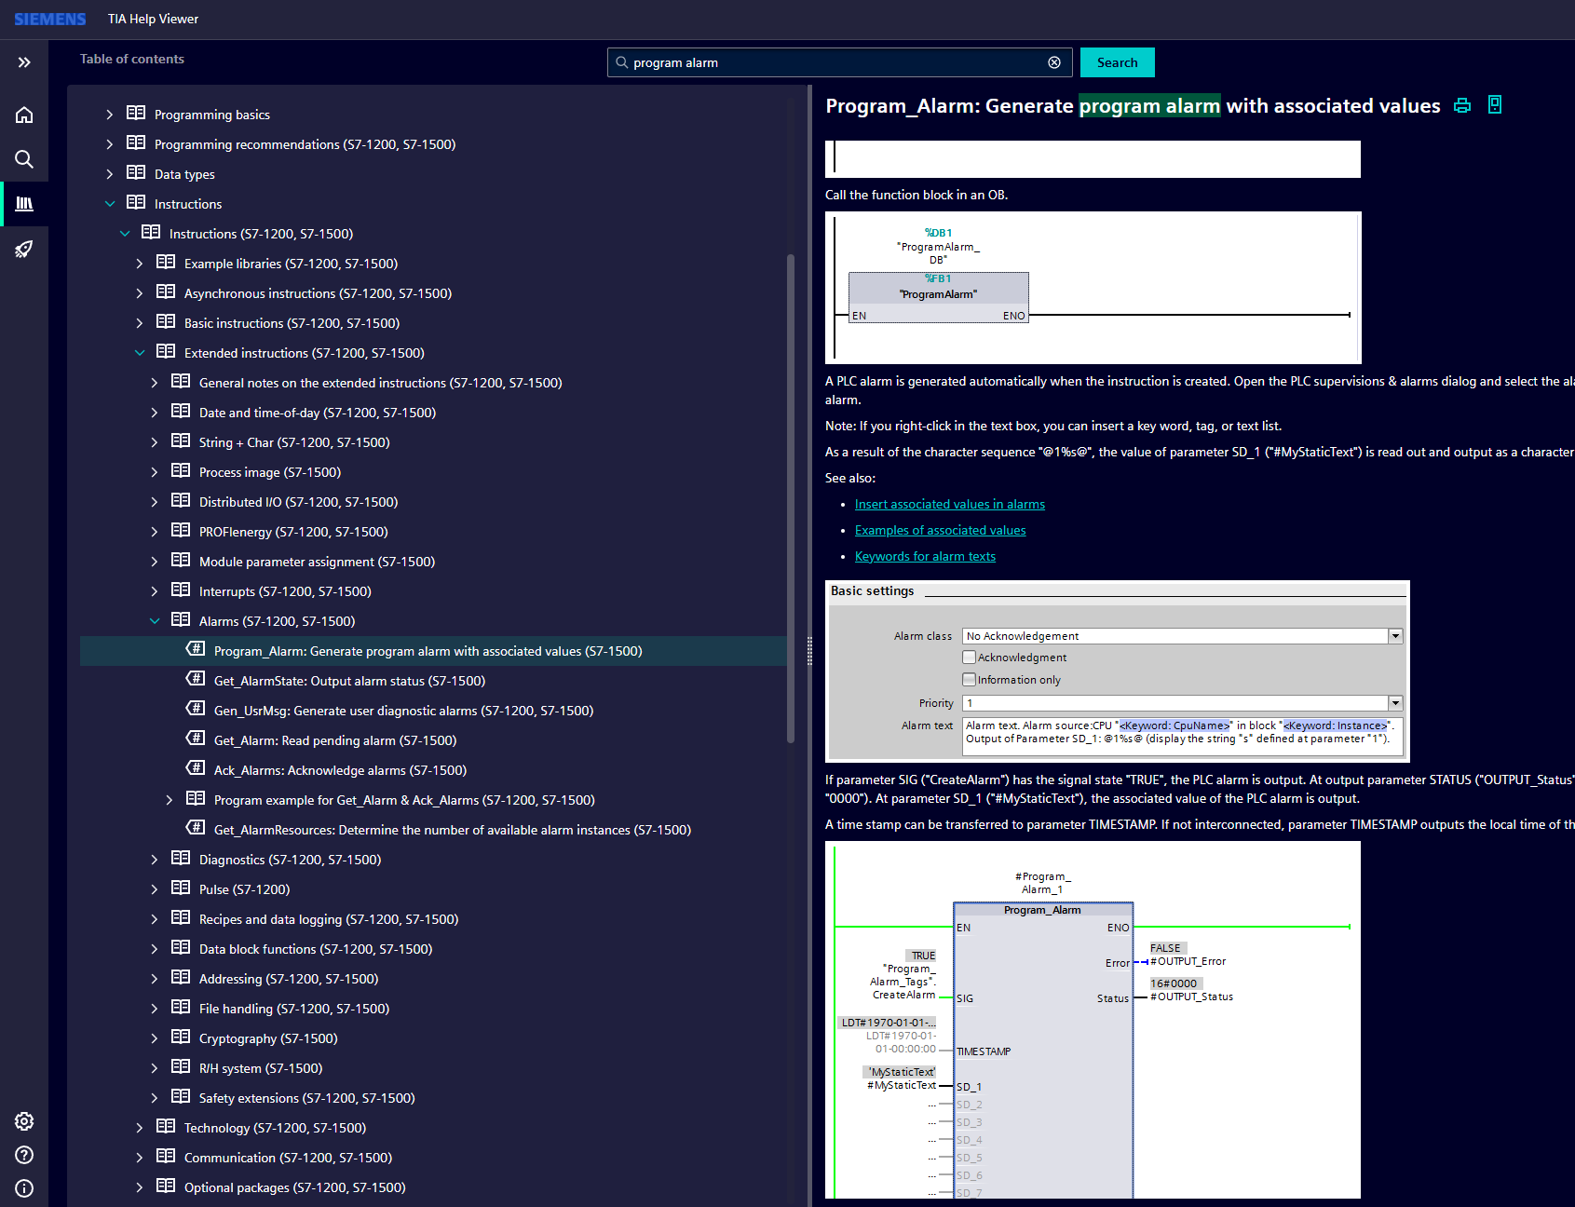Click the Gen_UsrMsg instruction icon
This screenshot has width=1575, height=1207.
pos(196,710)
